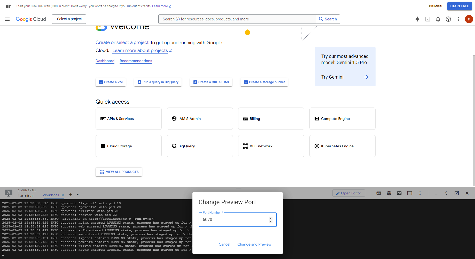The width and height of the screenshot is (475, 259).
Task: Open the Select a project picker
Action: tap(69, 19)
